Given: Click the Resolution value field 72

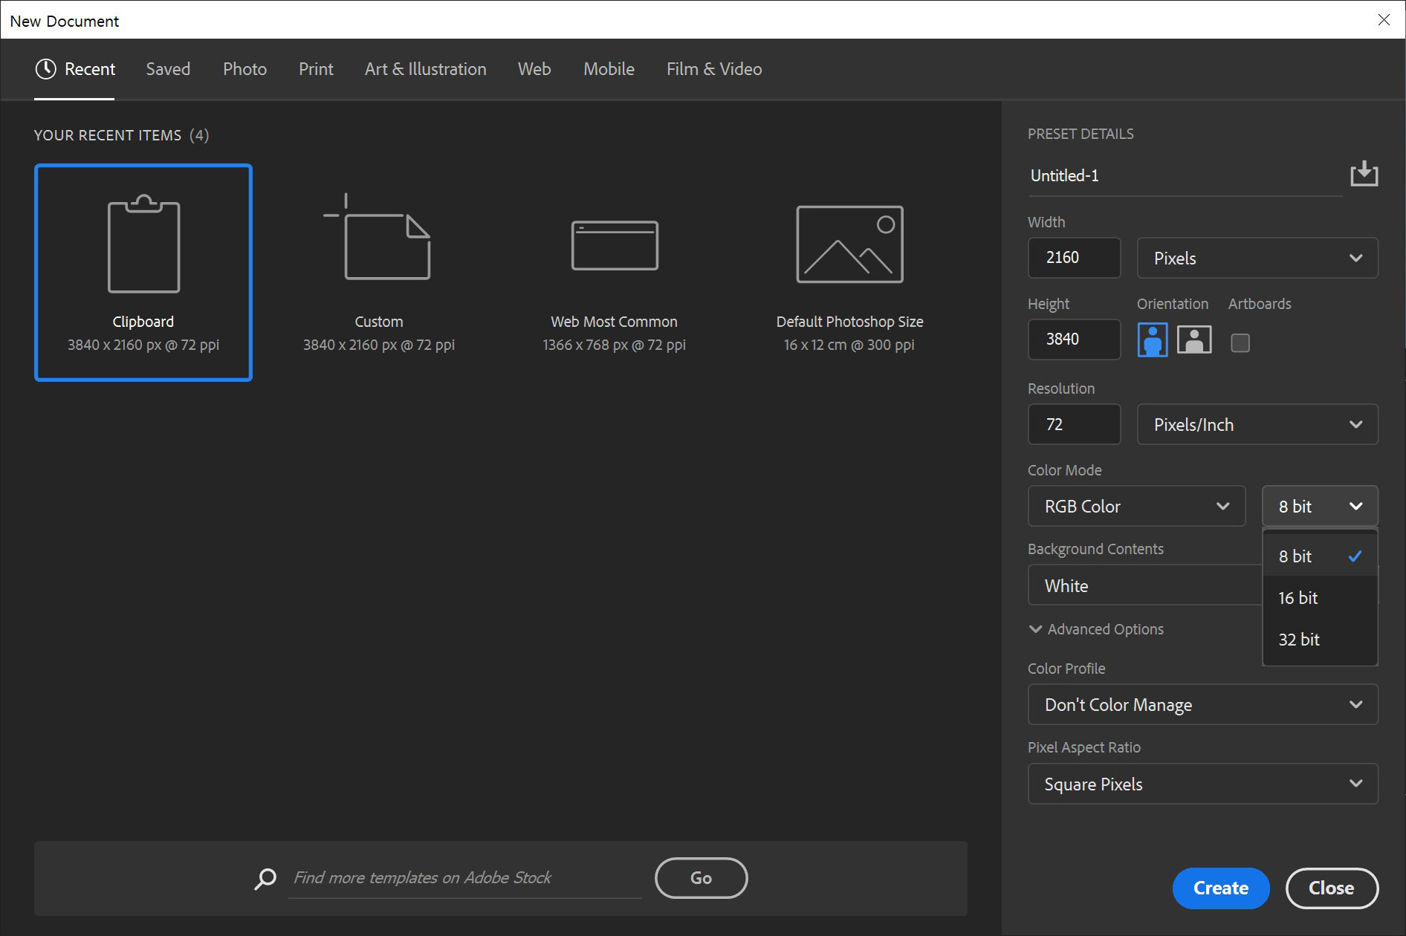Looking at the screenshot, I should point(1074,424).
